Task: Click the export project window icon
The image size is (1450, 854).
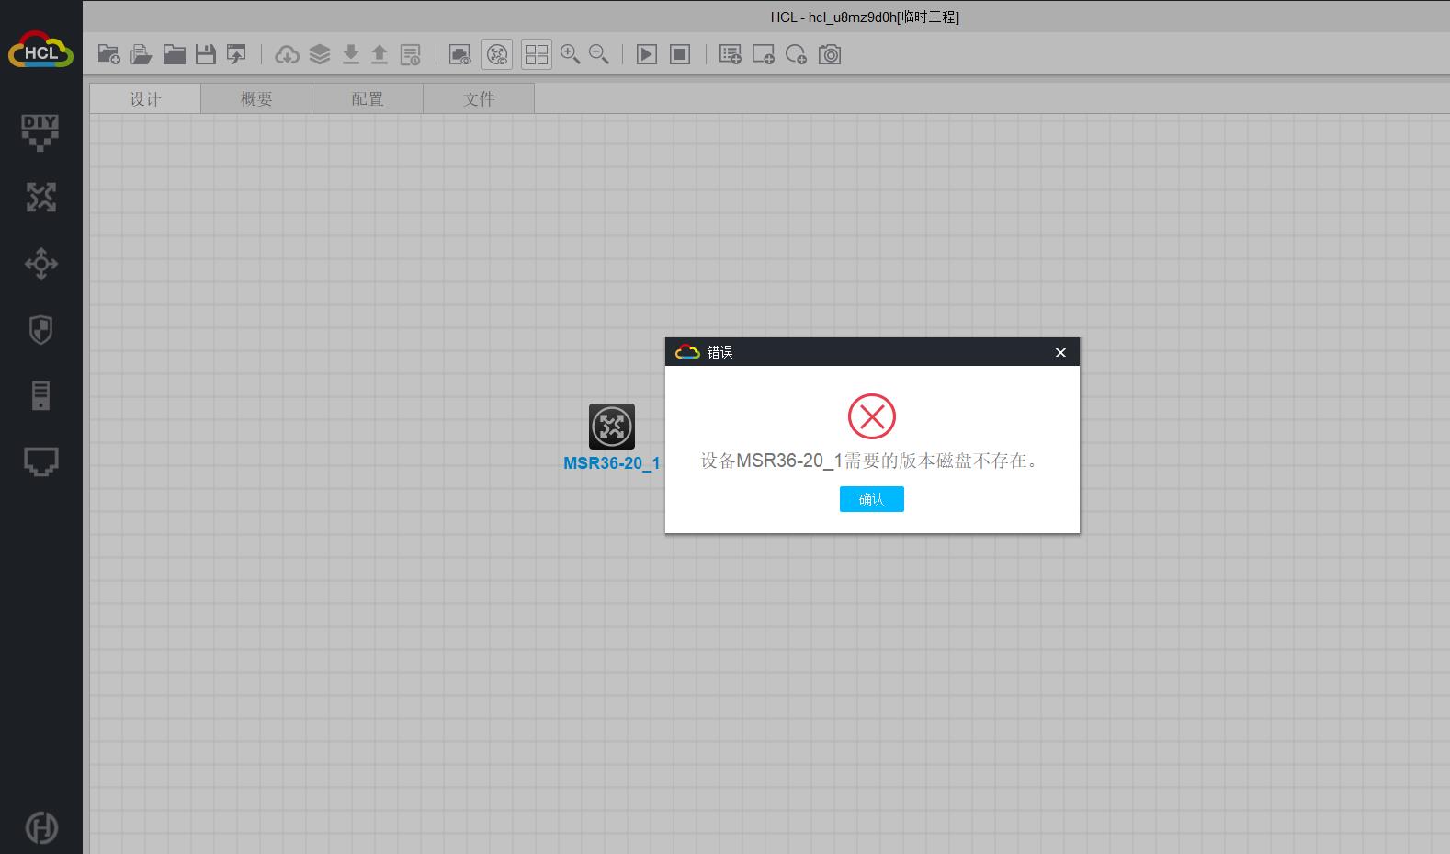Action: (x=237, y=55)
